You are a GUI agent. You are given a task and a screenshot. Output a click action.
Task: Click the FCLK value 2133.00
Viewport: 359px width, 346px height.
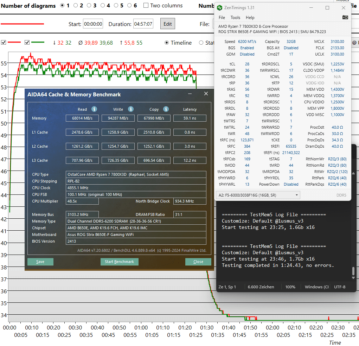click(337, 48)
